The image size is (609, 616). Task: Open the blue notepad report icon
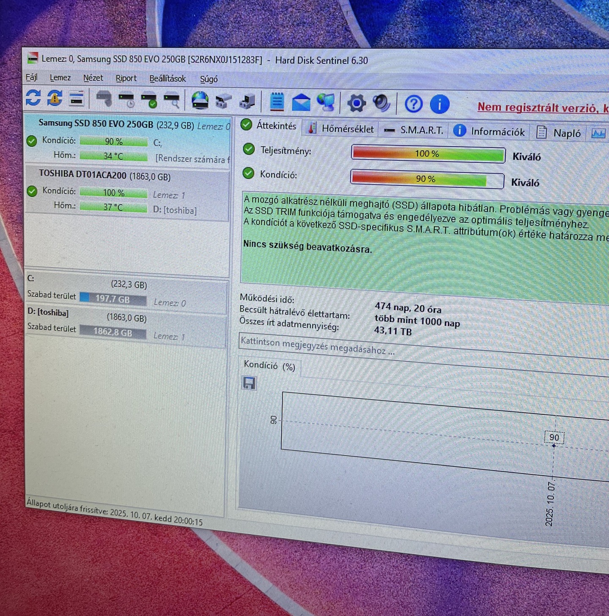click(x=277, y=102)
